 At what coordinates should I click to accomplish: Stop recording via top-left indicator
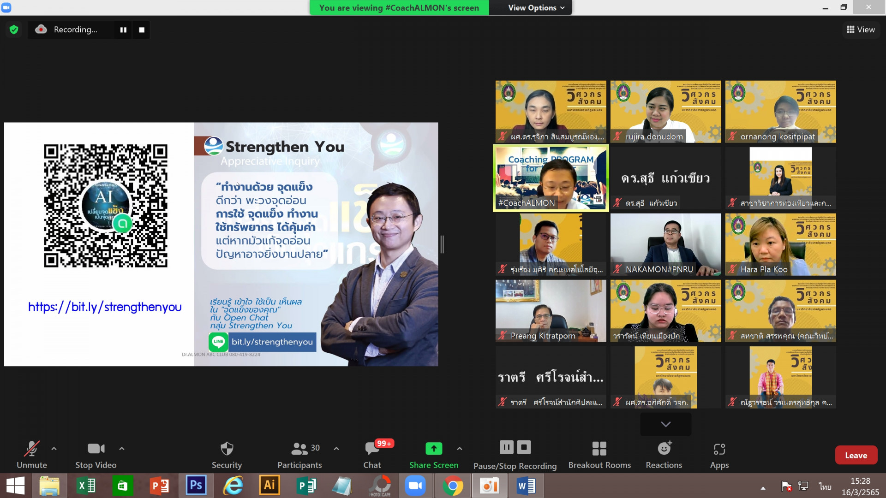(x=142, y=30)
